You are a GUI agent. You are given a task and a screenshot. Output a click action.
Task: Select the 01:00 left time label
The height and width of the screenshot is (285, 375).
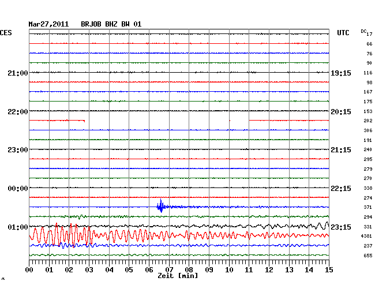(x=18, y=227)
